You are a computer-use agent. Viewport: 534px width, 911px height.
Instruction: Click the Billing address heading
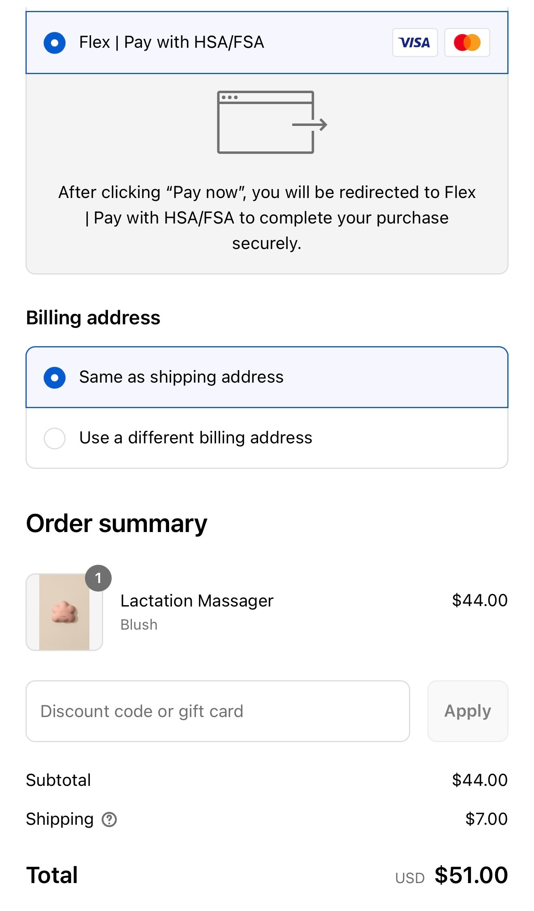(x=93, y=318)
